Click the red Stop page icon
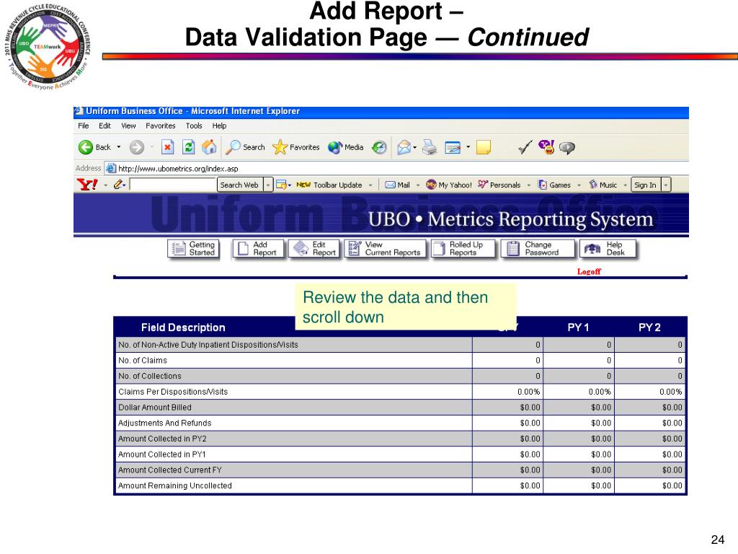Image resolution: width=738 pixels, height=554 pixels. 167,147
